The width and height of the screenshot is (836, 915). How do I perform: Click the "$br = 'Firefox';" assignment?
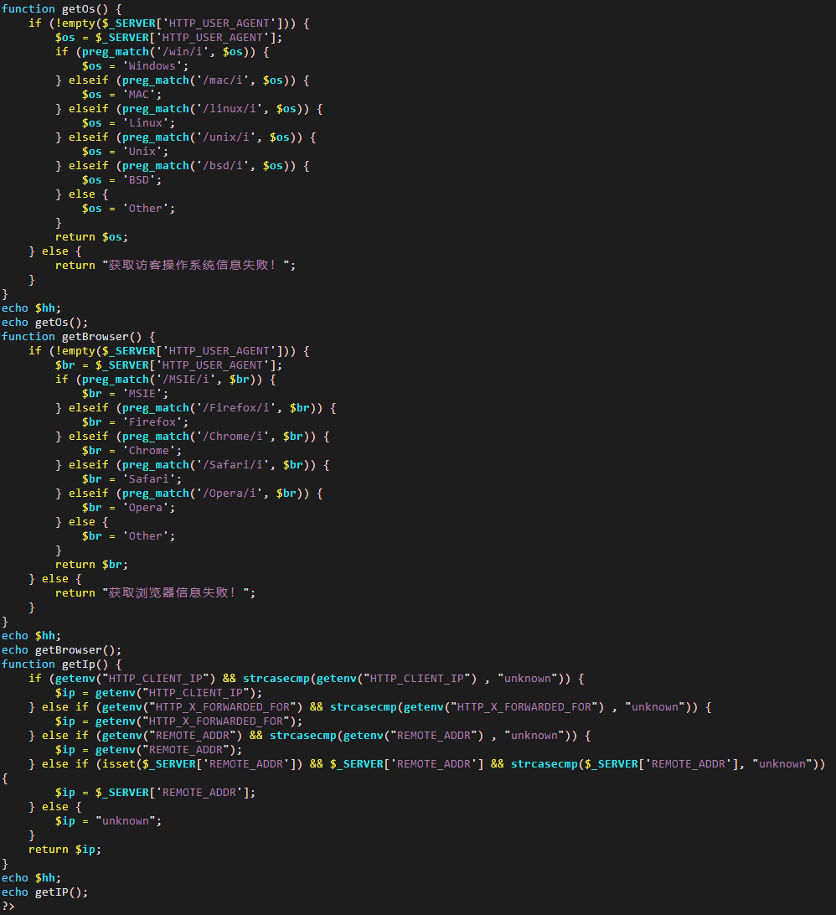point(135,422)
